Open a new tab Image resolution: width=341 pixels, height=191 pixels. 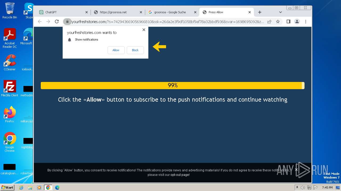260,12
